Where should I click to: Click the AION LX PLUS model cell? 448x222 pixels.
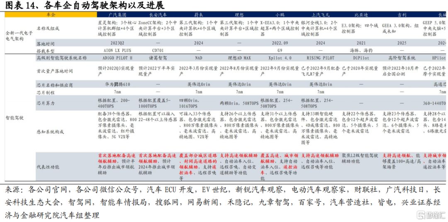coord(117,50)
